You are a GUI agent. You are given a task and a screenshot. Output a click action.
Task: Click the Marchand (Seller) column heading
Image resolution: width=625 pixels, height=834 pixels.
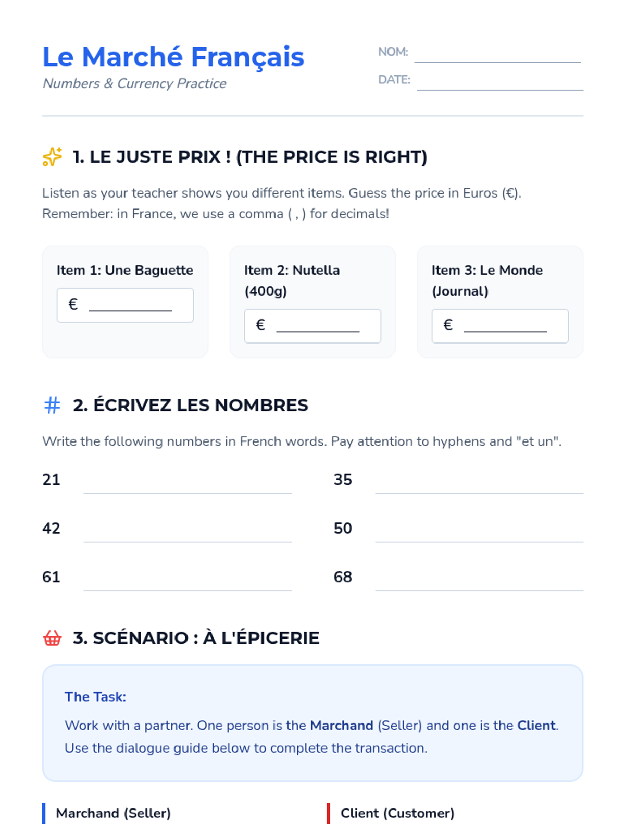114,813
